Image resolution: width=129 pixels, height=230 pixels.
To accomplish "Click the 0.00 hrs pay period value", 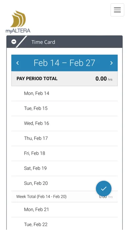I will pos(104,79).
